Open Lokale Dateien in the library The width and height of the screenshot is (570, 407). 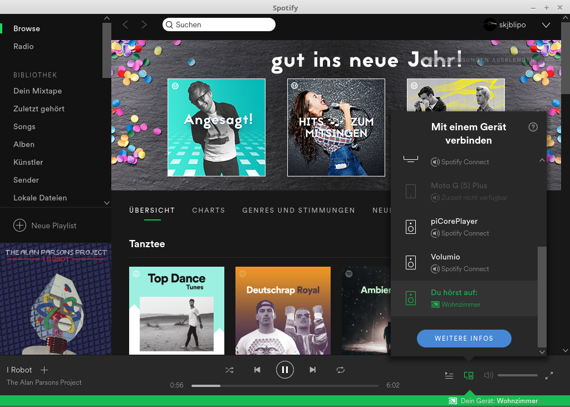coord(40,198)
